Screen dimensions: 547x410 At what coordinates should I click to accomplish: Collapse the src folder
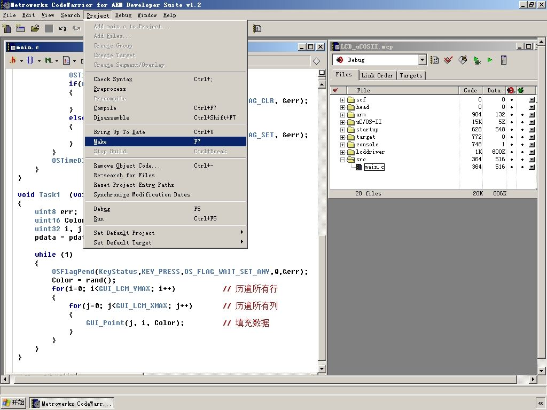[342, 160]
